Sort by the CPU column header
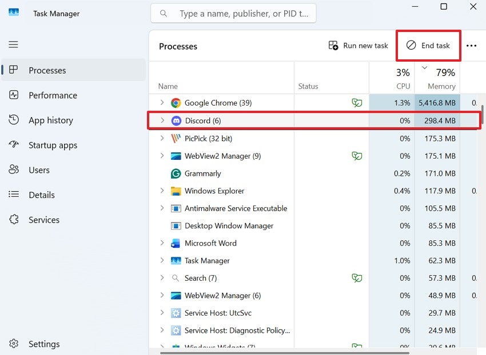Viewport: 486px width, 355px height. coord(392,78)
